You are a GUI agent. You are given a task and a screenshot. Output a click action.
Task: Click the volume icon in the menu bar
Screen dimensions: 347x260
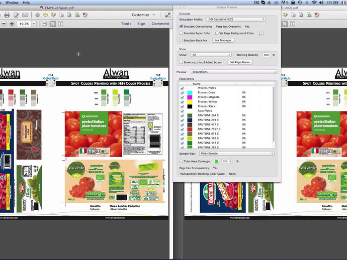(x=321, y=3)
